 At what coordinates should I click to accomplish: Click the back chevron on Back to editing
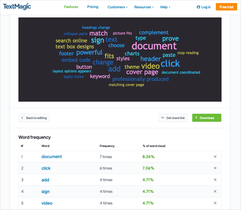(22, 118)
